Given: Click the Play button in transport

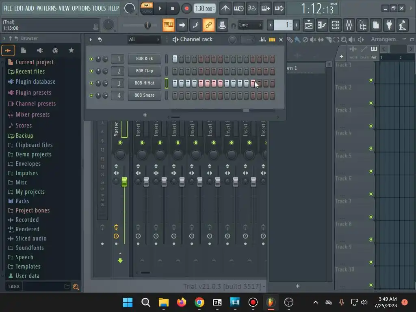Looking at the screenshot, I should [160, 9].
